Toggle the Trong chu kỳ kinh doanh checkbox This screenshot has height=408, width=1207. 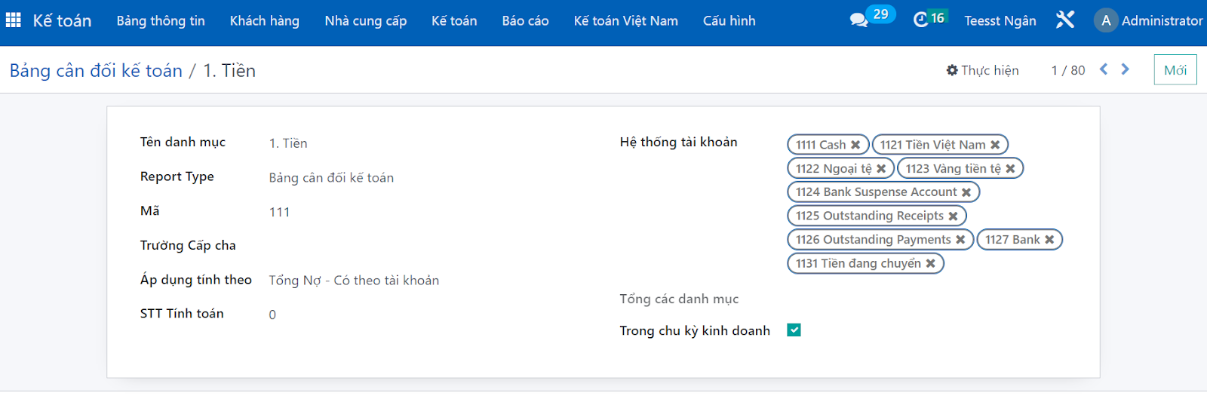(x=794, y=330)
